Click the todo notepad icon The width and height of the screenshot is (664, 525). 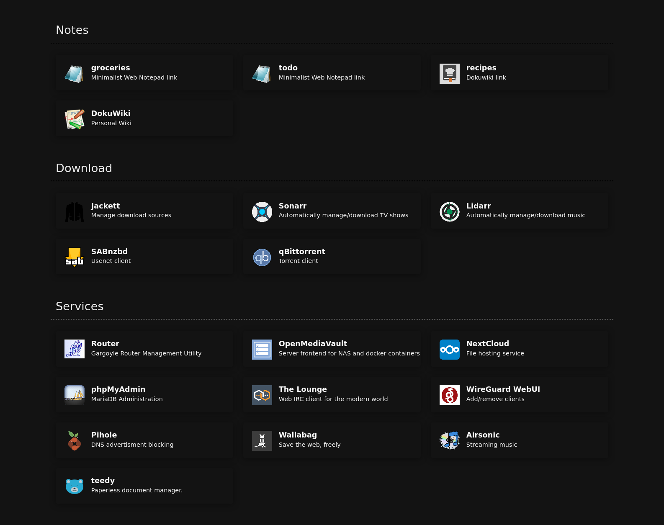point(262,74)
